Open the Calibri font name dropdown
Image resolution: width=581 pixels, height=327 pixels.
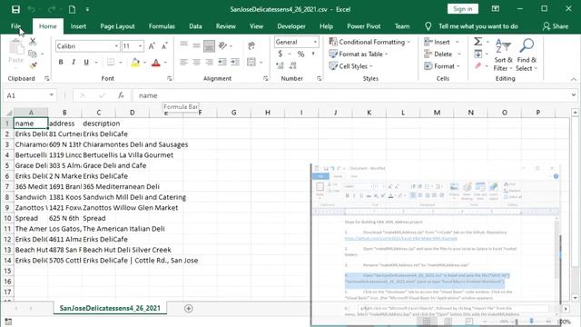pos(116,46)
